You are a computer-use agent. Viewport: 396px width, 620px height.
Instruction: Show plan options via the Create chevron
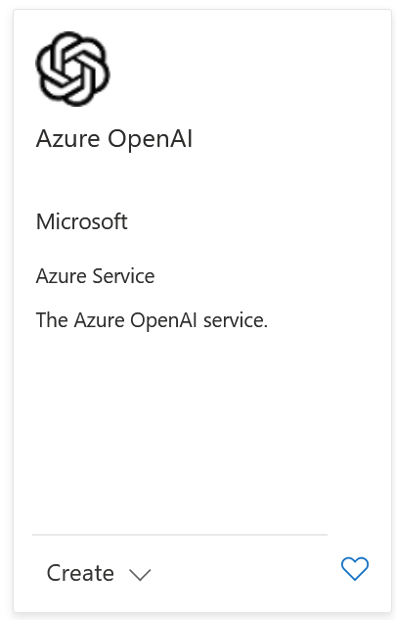point(140,575)
